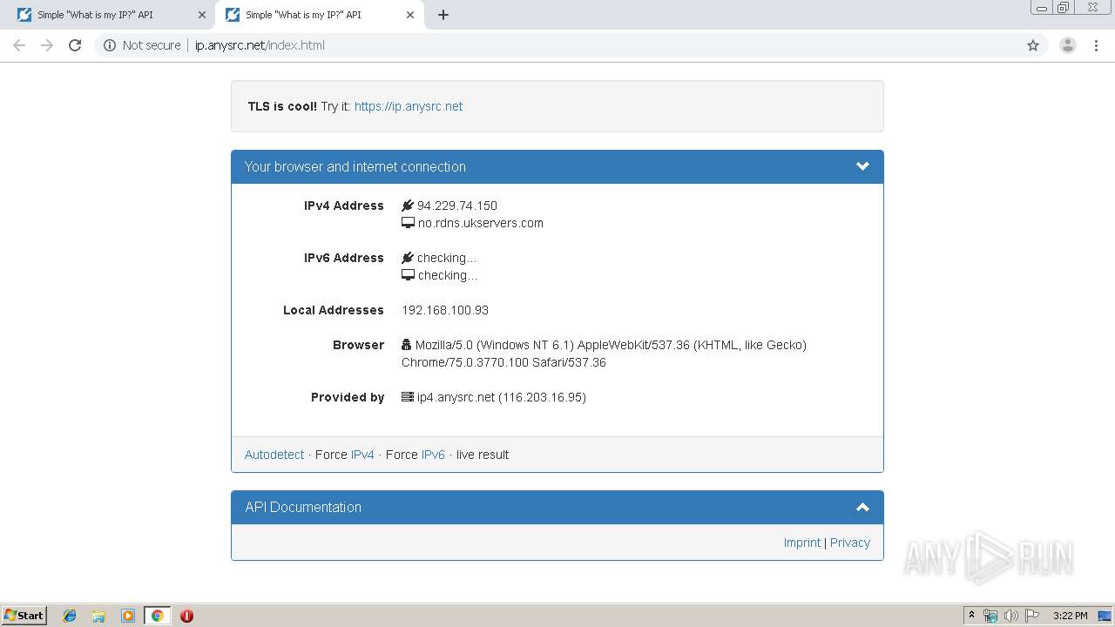Select hostname no.rdns.ukservers.com

[481, 223]
